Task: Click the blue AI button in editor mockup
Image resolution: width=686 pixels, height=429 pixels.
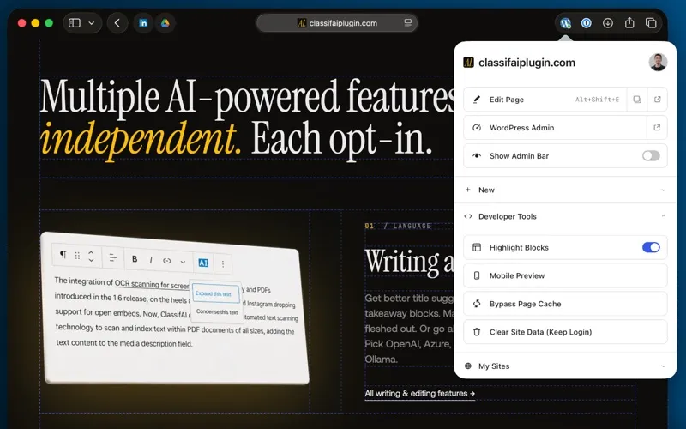Action: click(203, 263)
